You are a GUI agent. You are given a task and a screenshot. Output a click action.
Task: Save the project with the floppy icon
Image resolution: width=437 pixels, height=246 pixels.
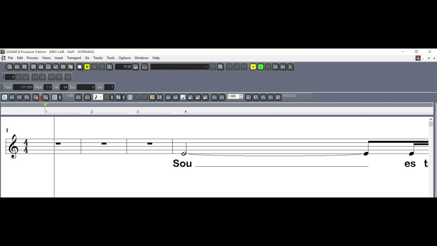click(25, 67)
